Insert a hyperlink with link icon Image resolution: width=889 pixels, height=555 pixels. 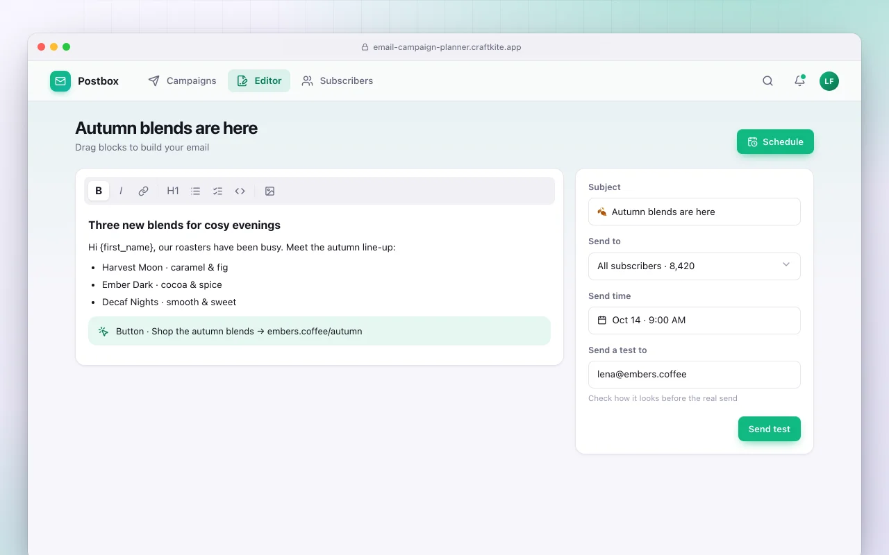pos(143,191)
